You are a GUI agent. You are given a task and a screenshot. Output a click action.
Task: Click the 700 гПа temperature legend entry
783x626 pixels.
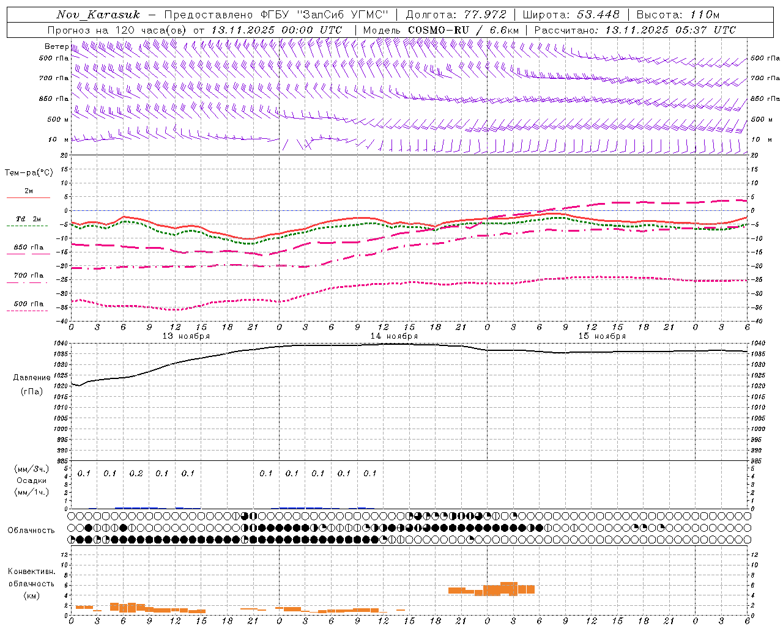click(x=29, y=275)
